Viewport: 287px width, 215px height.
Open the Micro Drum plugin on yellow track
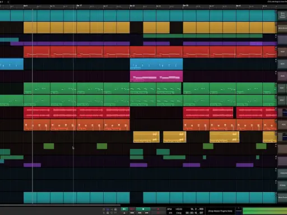point(283,28)
